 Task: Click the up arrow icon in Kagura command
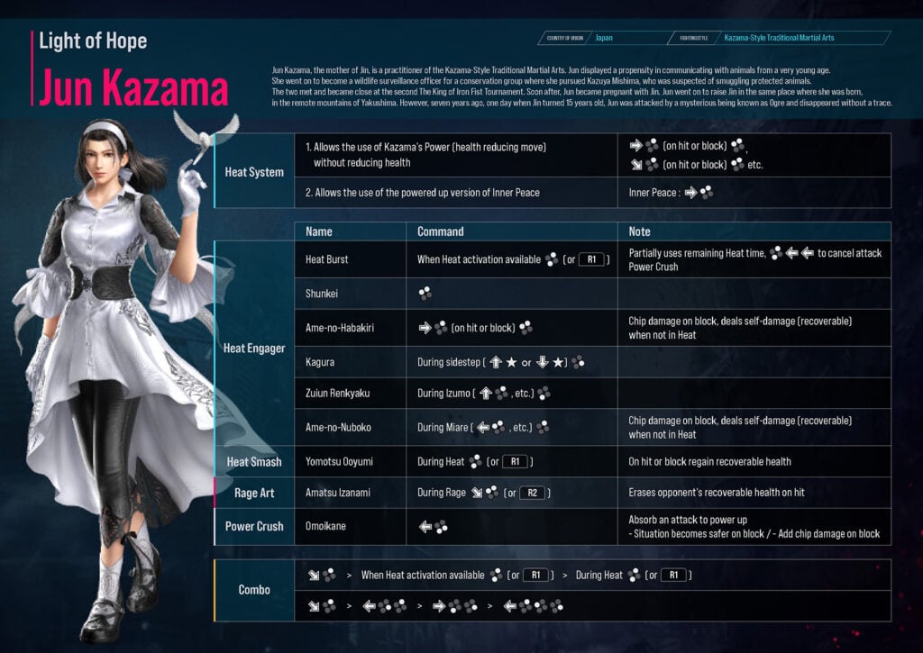pyautogui.click(x=495, y=362)
